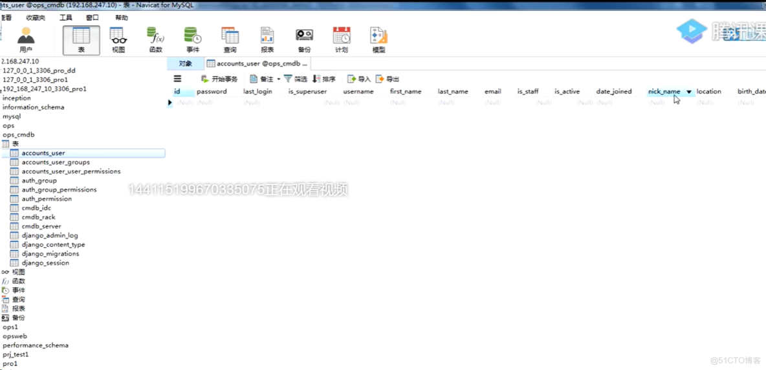Select the django_session table

45,263
